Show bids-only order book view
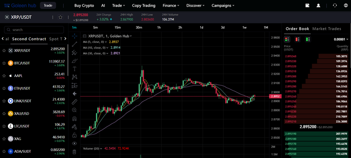 [x=308, y=39]
